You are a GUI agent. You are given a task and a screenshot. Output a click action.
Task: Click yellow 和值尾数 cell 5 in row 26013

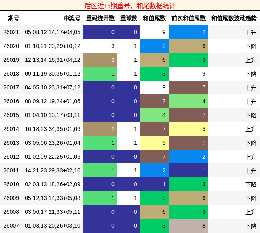pos(154,143)
